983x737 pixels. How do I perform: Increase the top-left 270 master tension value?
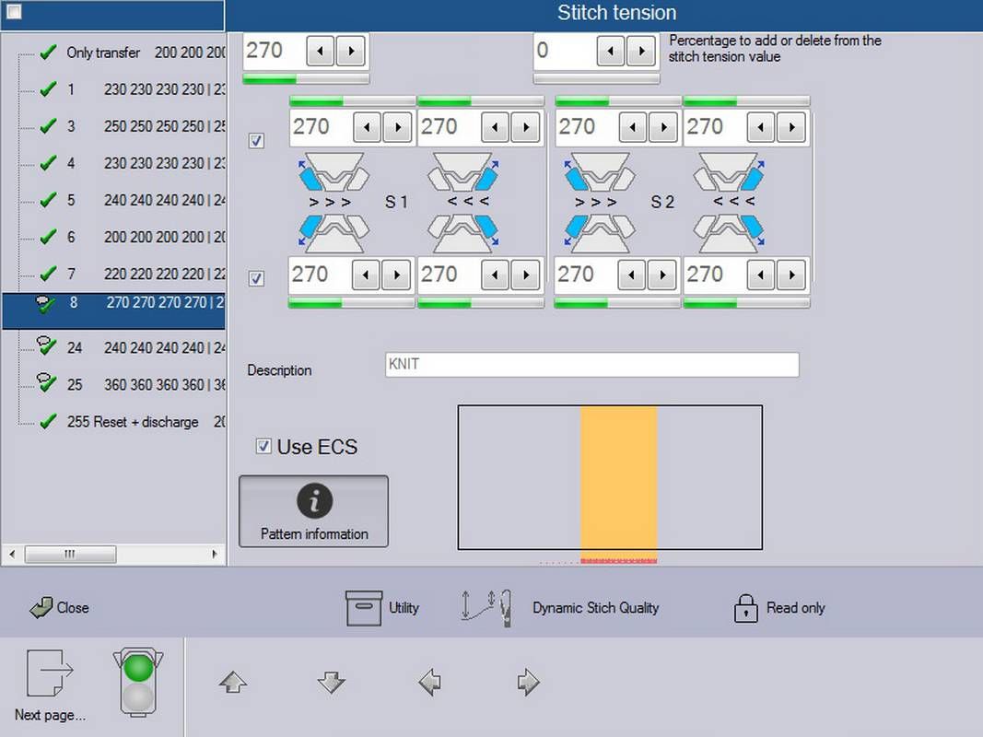pyautogui.click(x=350, y=51)
